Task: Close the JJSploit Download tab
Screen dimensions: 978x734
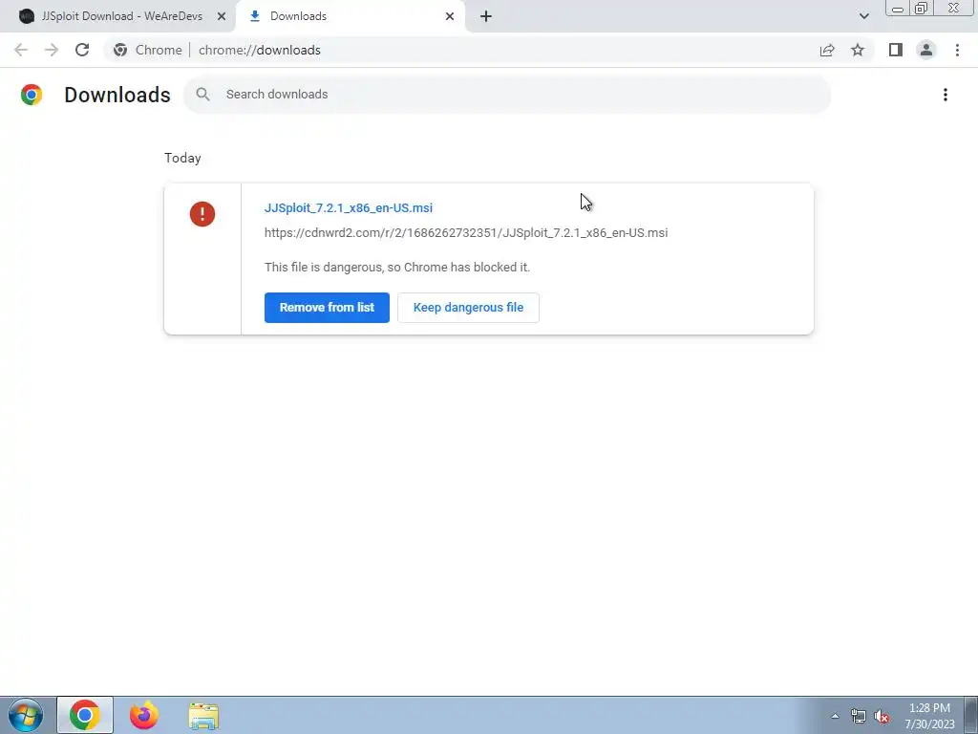Action: pos(222,16)
